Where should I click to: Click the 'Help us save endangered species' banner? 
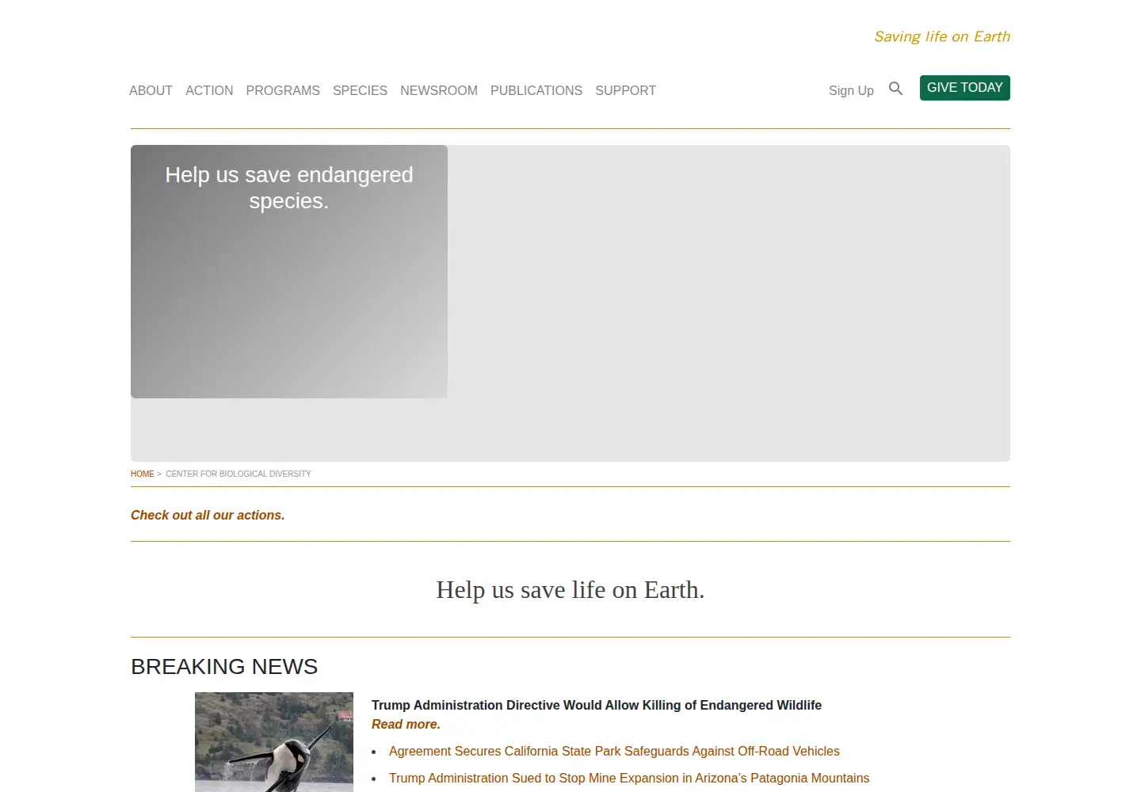pos(289,271)
